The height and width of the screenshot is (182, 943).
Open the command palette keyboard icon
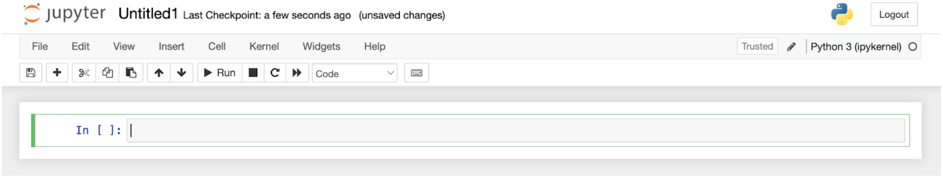417,73
